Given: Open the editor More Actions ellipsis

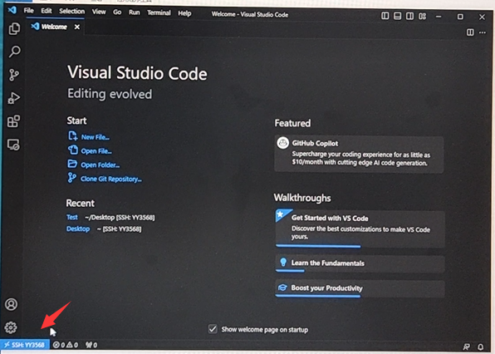Looking at the screenshot, I should (x=483, y=32).
